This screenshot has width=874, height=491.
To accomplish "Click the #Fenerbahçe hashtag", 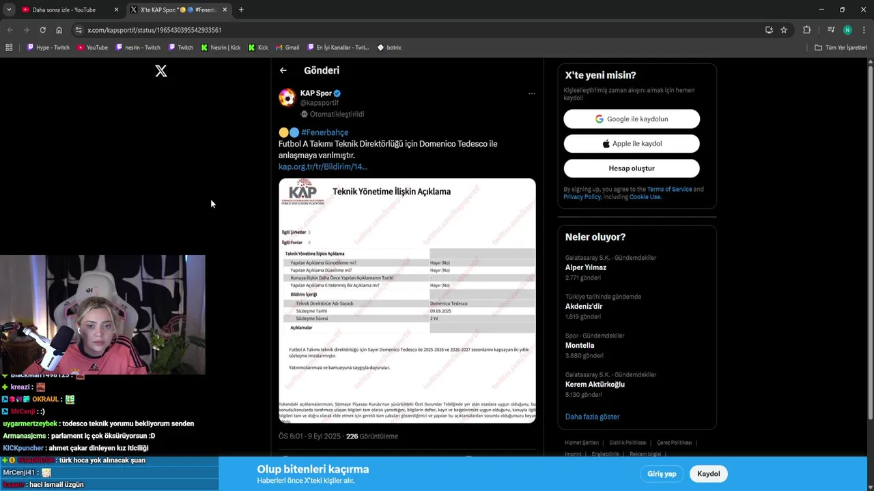I will (324, 132).
